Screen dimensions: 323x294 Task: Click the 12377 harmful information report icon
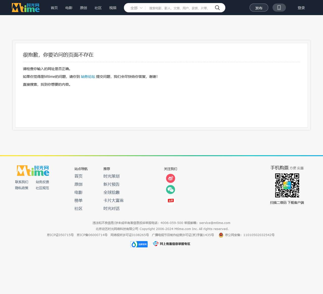156,244
